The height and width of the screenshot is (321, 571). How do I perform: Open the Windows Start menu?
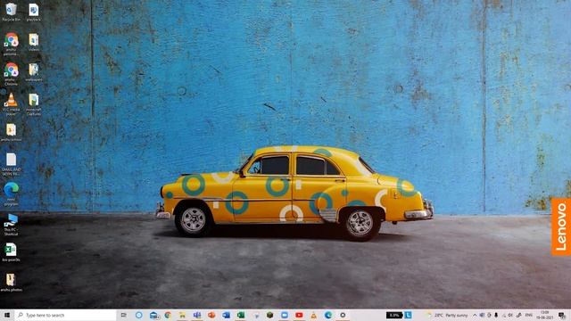tap(7, 315)
